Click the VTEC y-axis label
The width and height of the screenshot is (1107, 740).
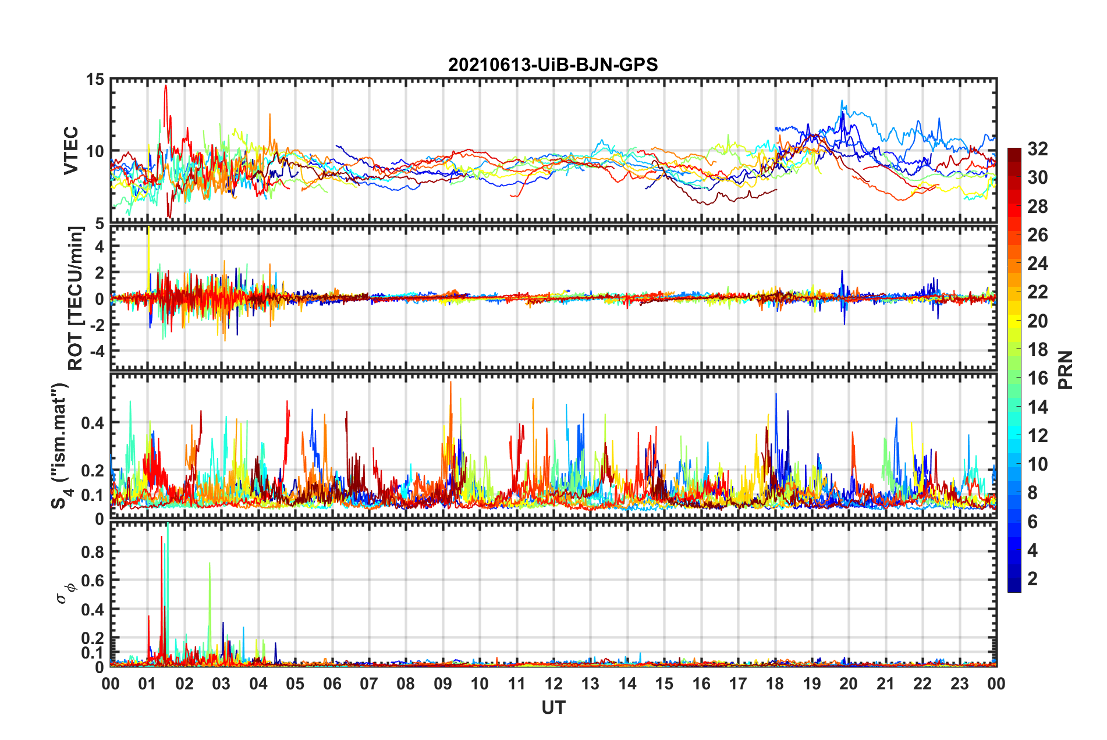[71, 150]
